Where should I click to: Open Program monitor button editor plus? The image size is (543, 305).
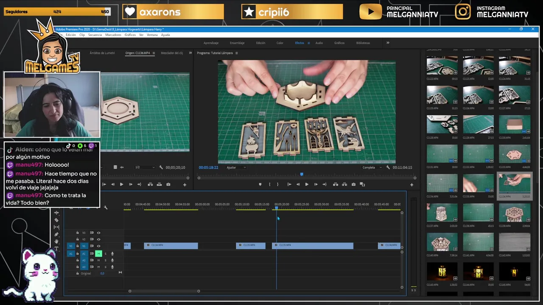[x=411, y=185]
